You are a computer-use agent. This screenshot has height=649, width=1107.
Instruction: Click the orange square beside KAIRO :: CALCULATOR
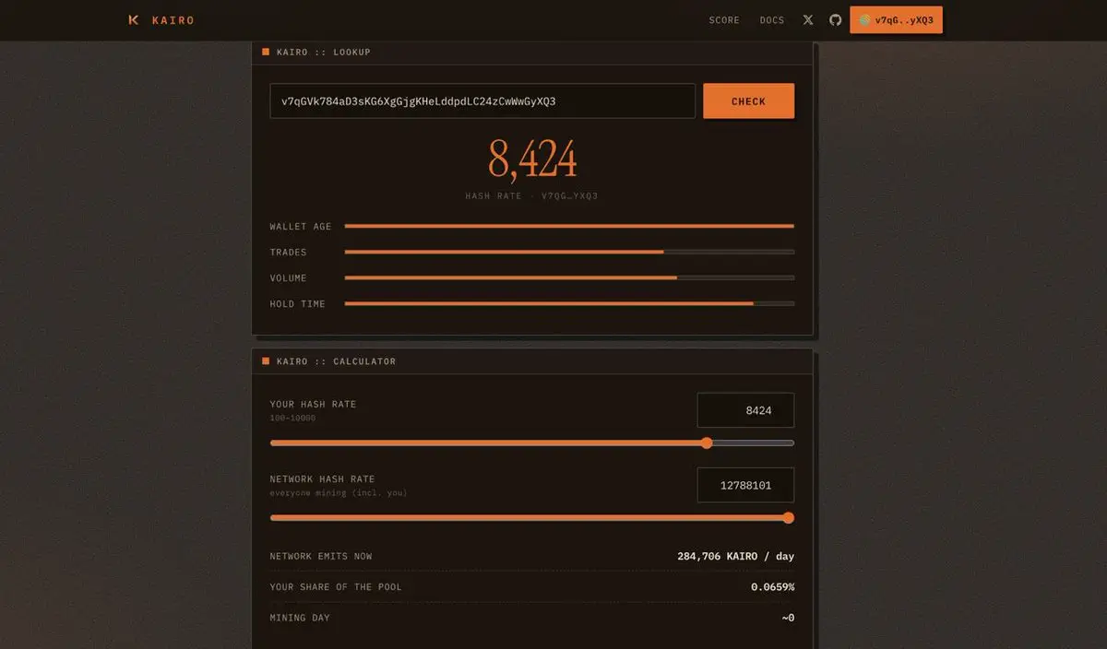(x=266, y=361)
